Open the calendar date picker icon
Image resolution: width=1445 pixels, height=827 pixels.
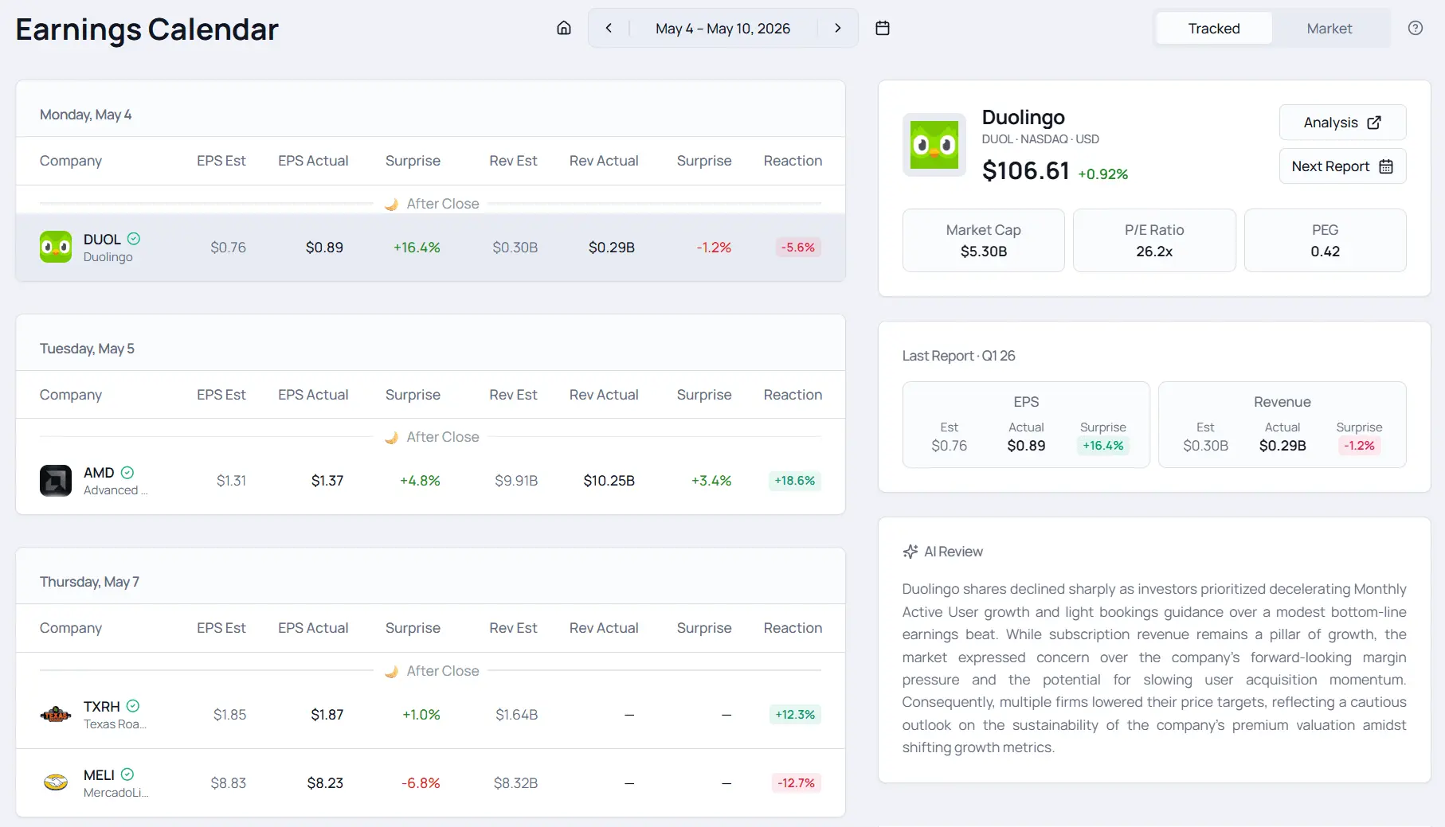(883, 28)
